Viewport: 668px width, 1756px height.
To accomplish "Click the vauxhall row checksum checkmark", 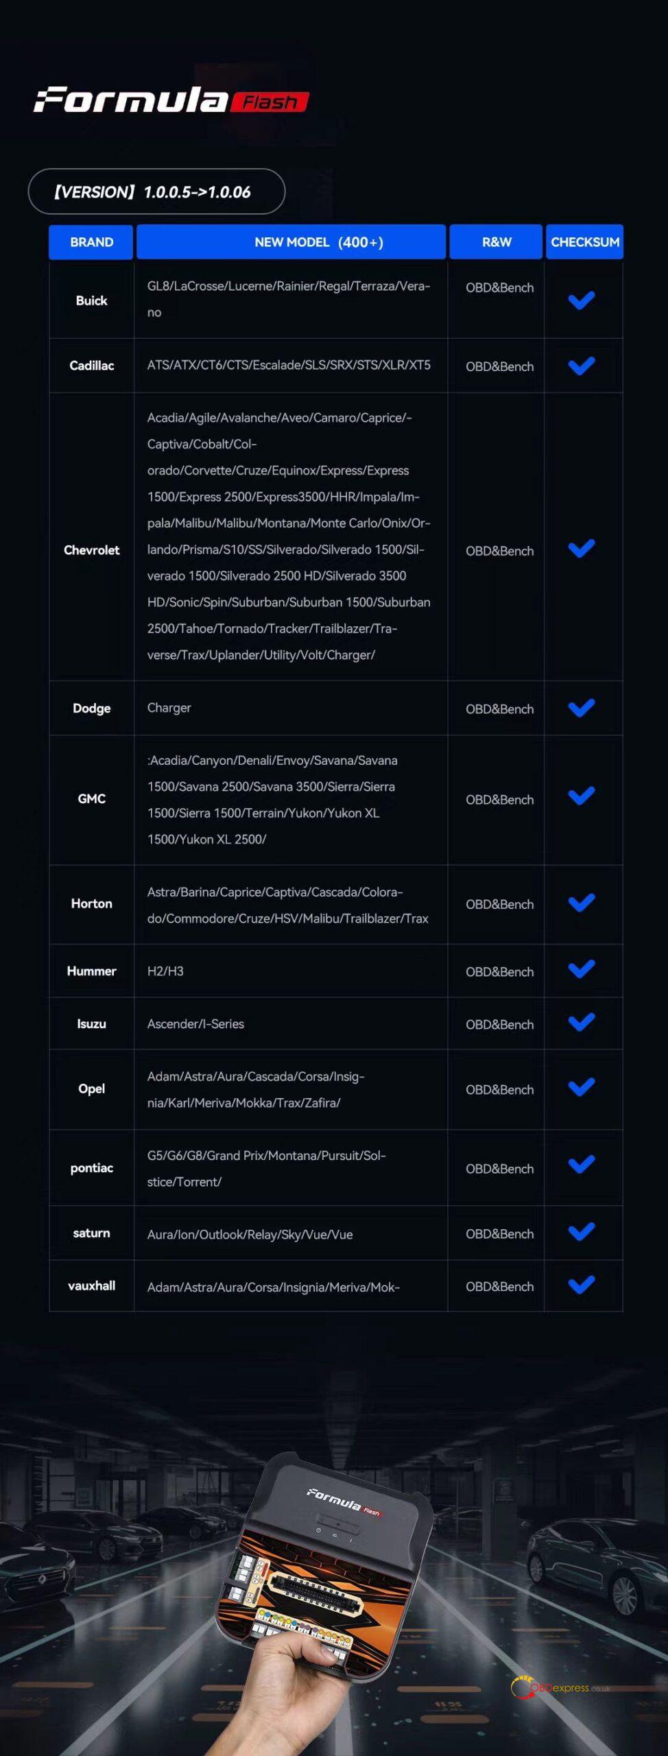I will [581, 1285].
